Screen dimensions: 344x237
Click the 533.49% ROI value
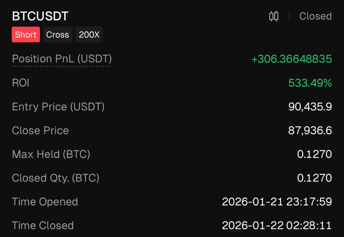point(310,83)
